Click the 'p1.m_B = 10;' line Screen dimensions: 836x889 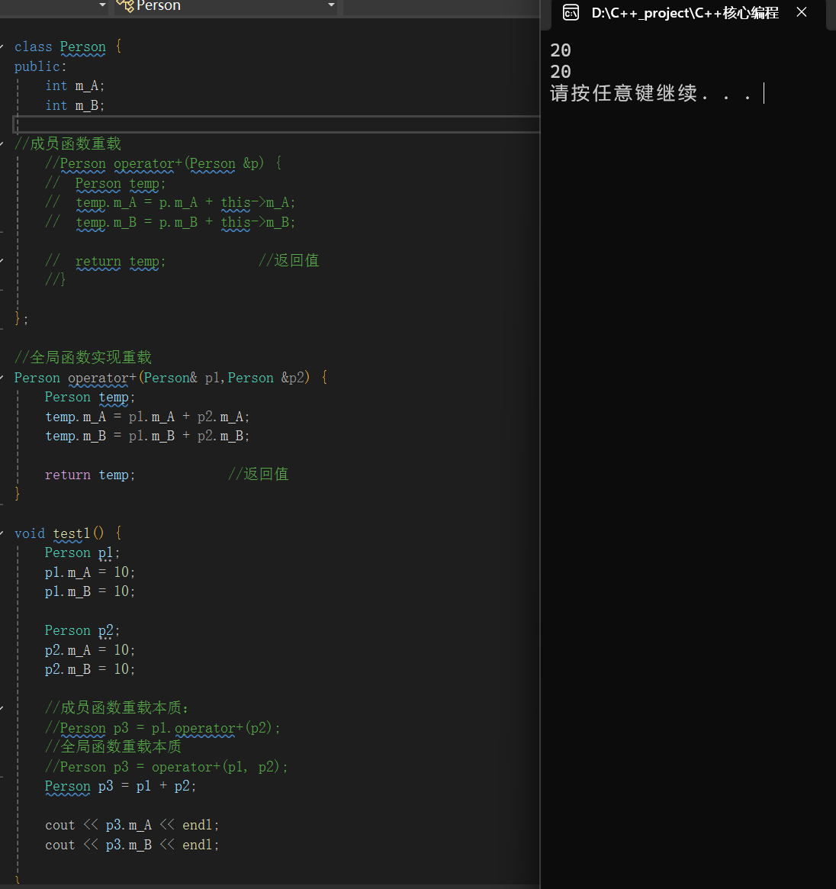click(x=90, y=591)
